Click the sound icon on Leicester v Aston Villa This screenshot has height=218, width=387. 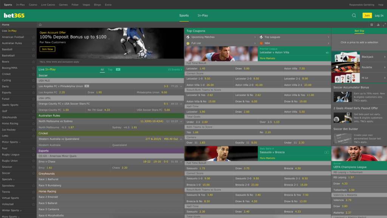click(327, 53)
